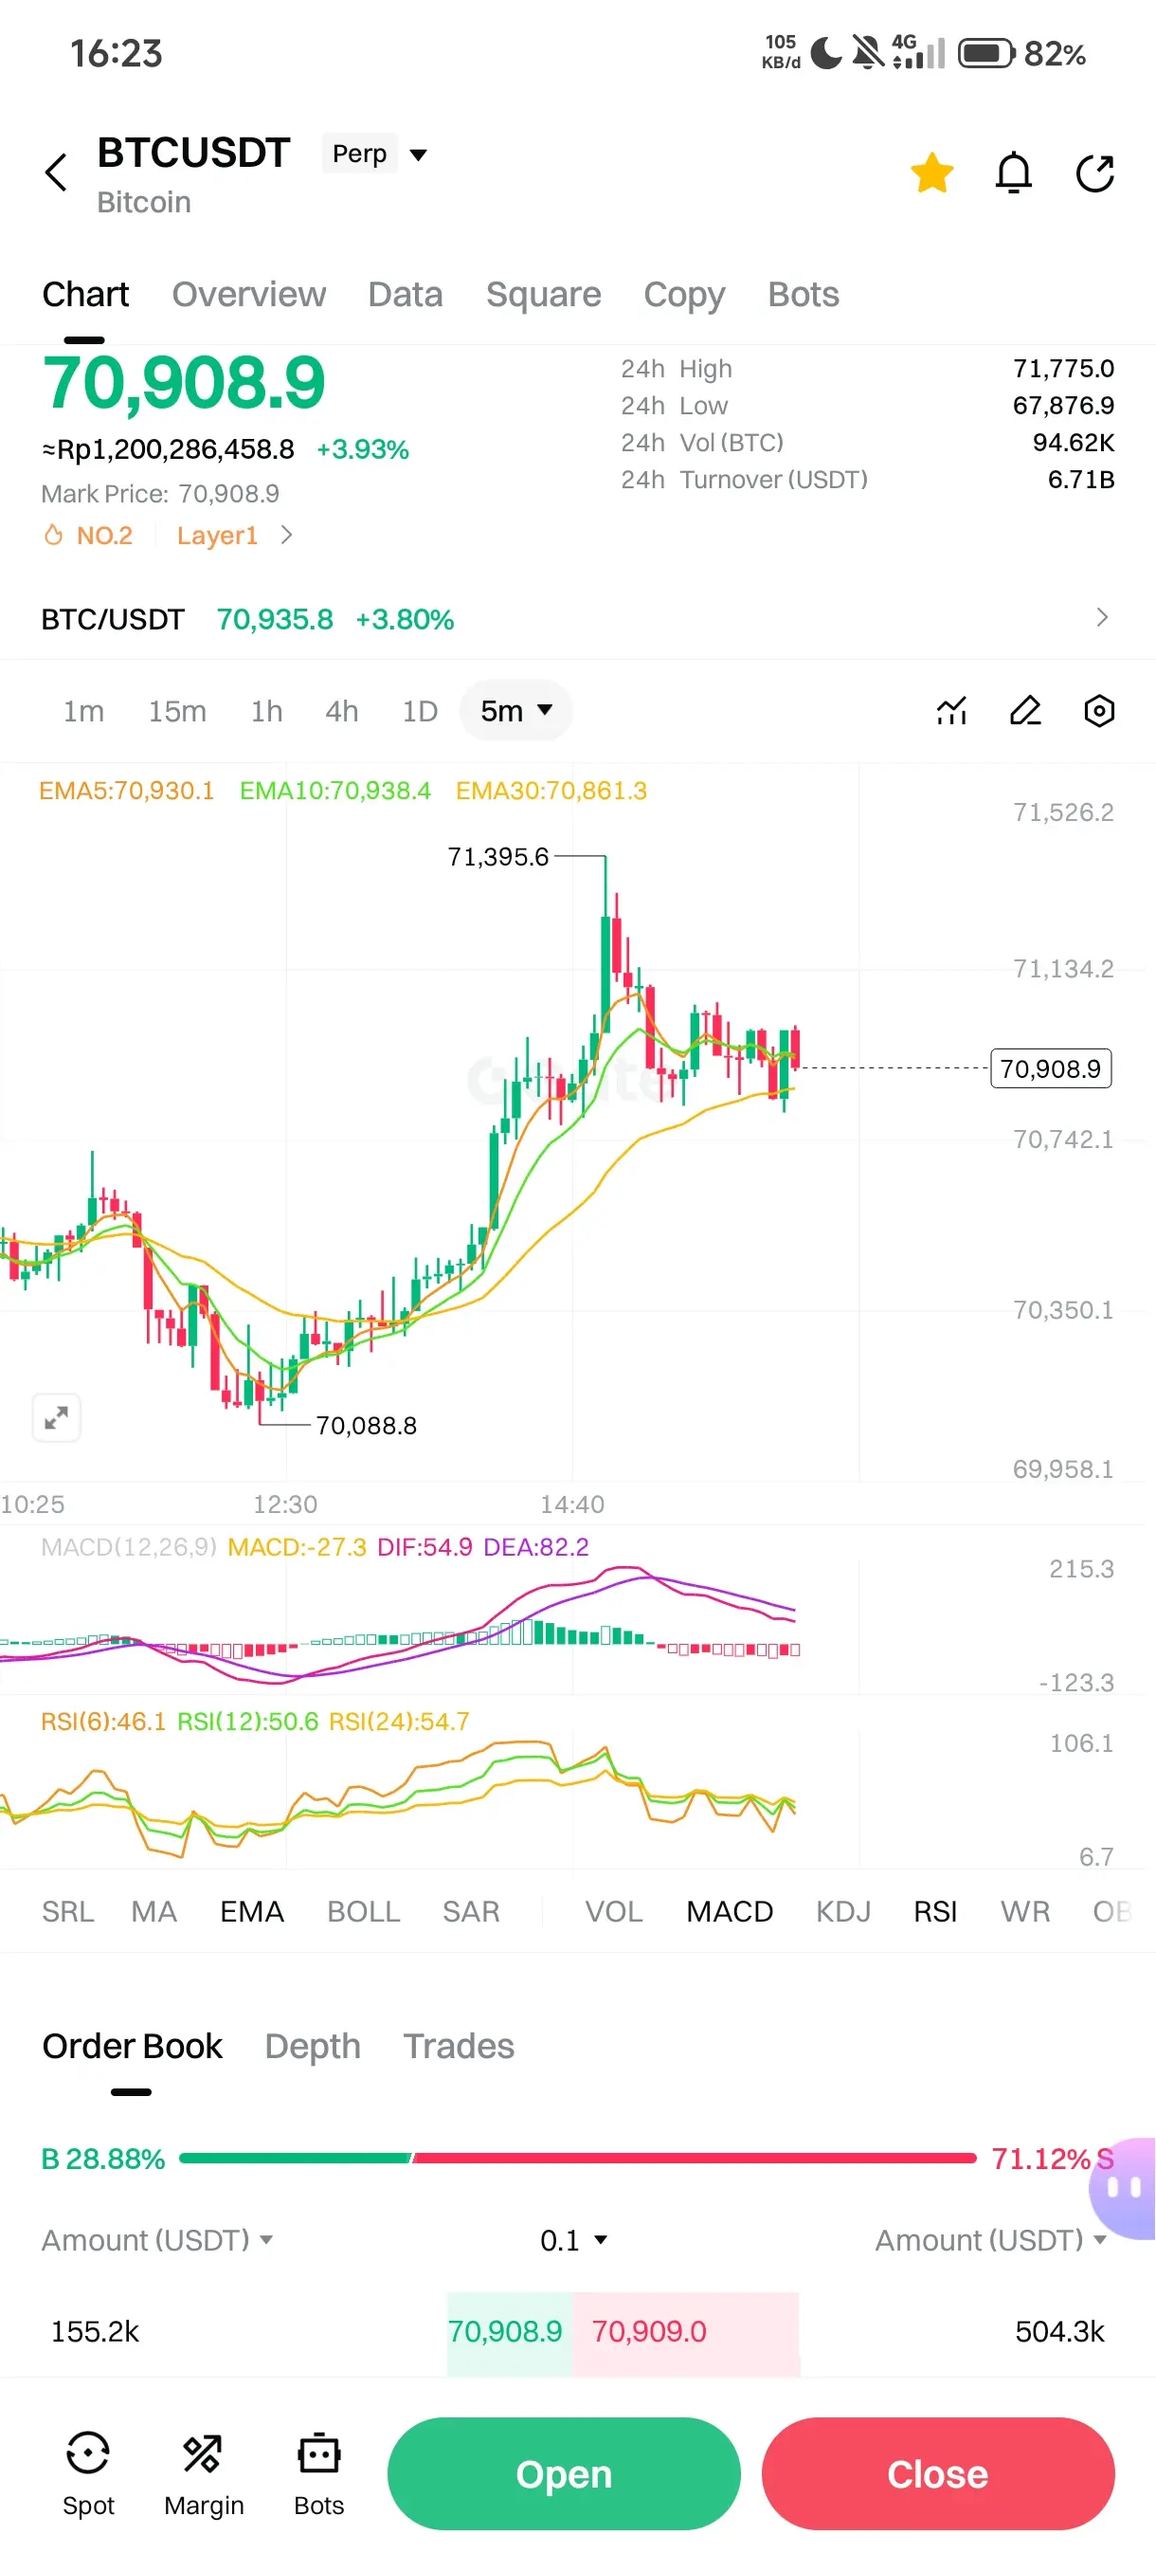Screen dimensions: 1156x2571
Task: Toggle the VOL sub-indicator
Action: (613, 1911)
